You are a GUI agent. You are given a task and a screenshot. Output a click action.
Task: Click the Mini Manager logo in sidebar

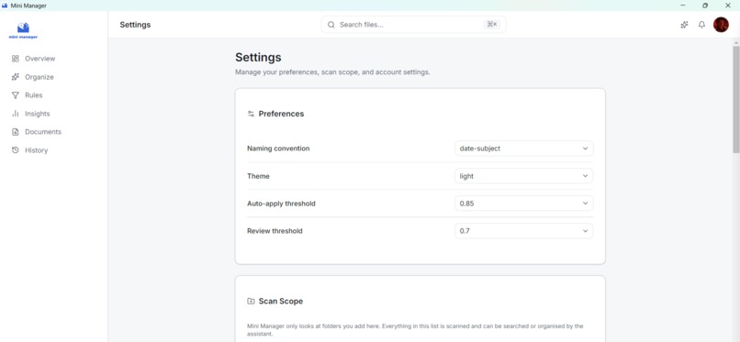pyautogui.click(x=23, y=30)
